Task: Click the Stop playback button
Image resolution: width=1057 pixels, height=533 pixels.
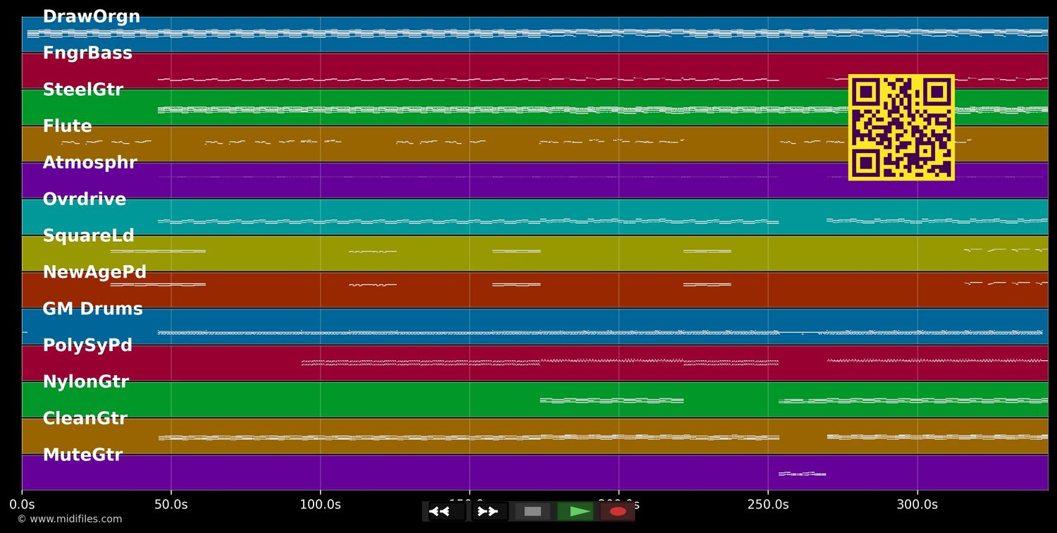Action: tap(532, 511)
